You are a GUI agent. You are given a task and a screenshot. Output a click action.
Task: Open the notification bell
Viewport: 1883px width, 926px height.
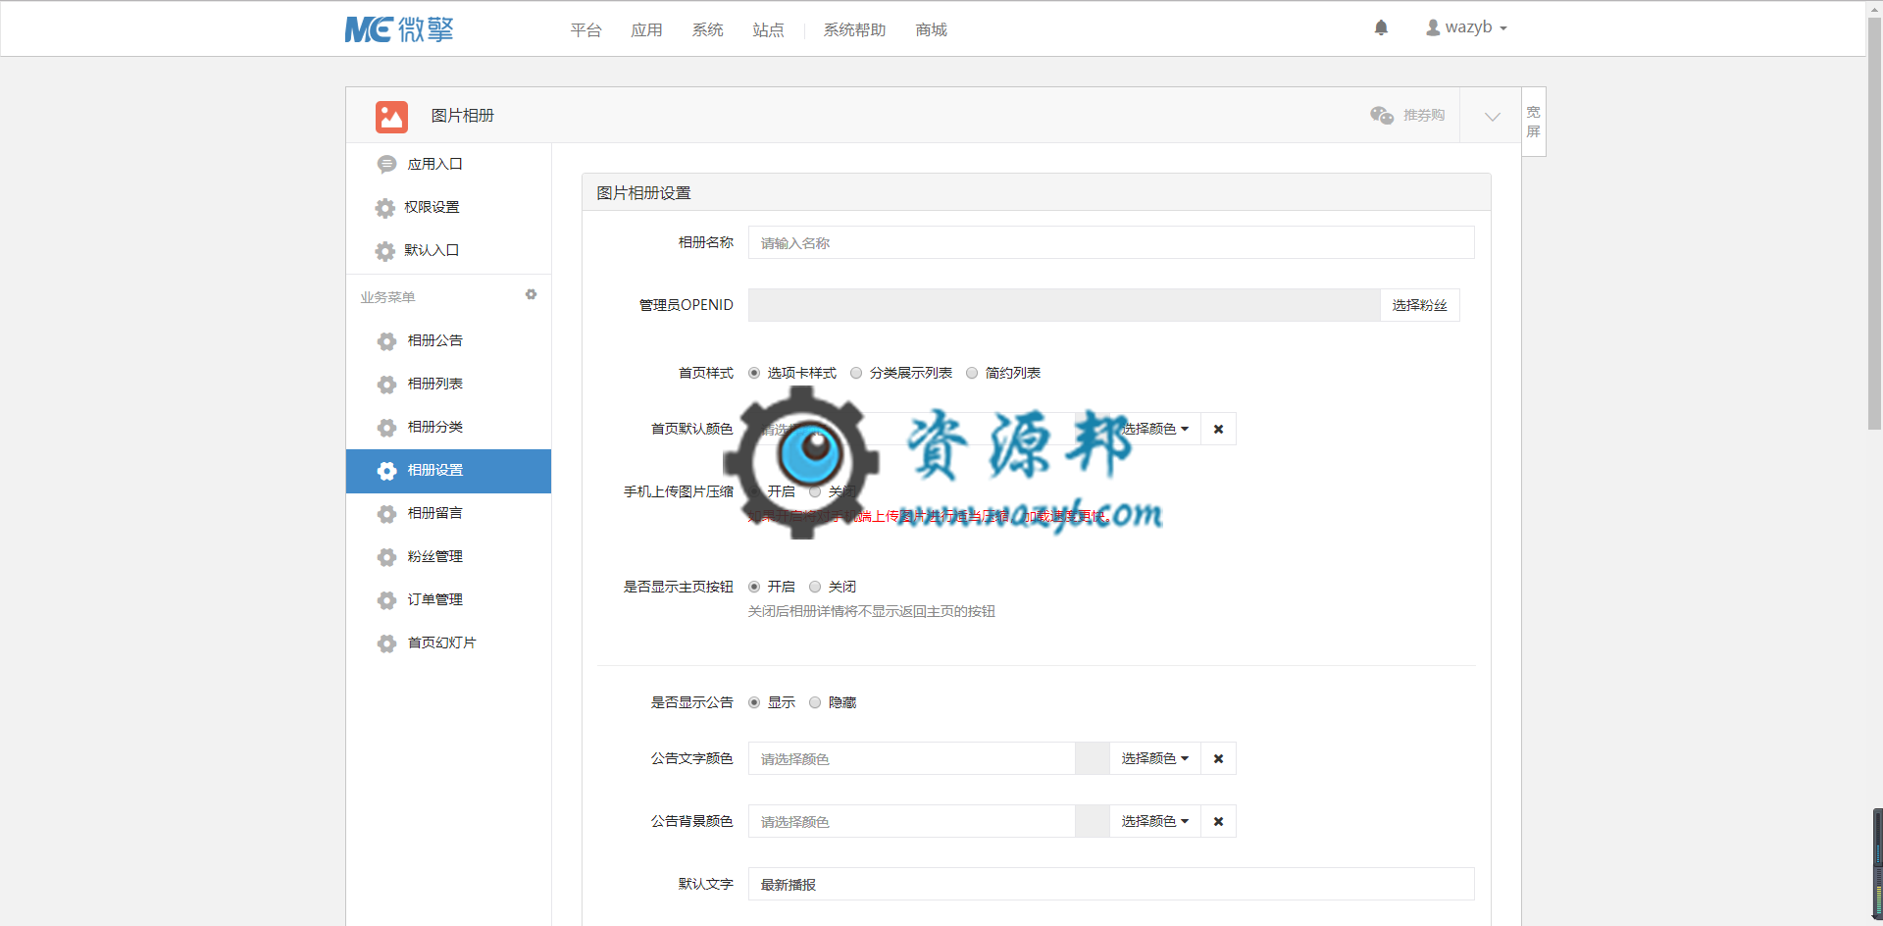pos(1381,27)
